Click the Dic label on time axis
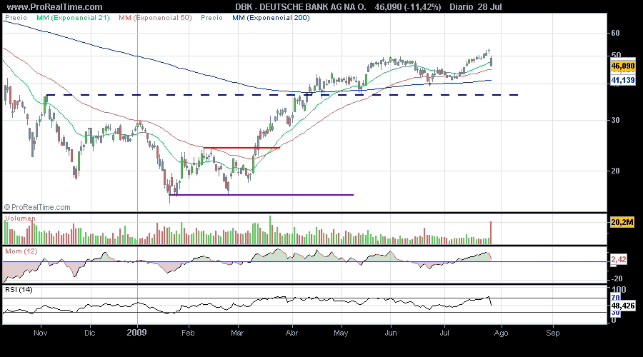 point(90,333)
